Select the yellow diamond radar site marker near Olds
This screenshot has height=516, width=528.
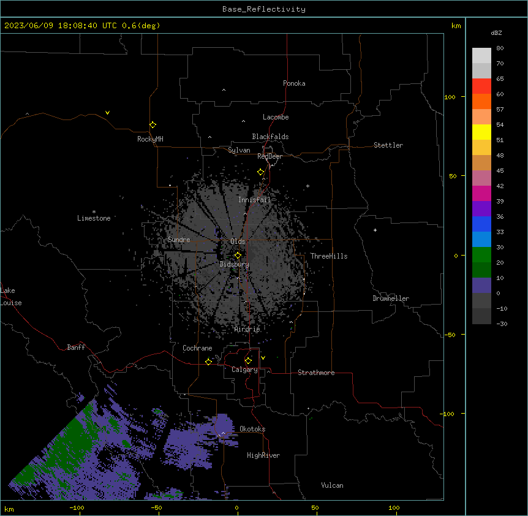(x=238, y=256)
